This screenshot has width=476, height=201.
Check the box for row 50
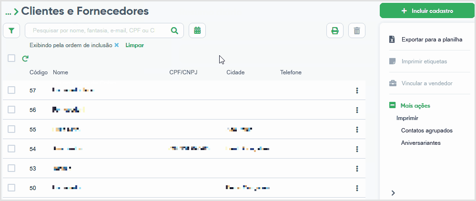pyautogui.click(x=11, y=188)
